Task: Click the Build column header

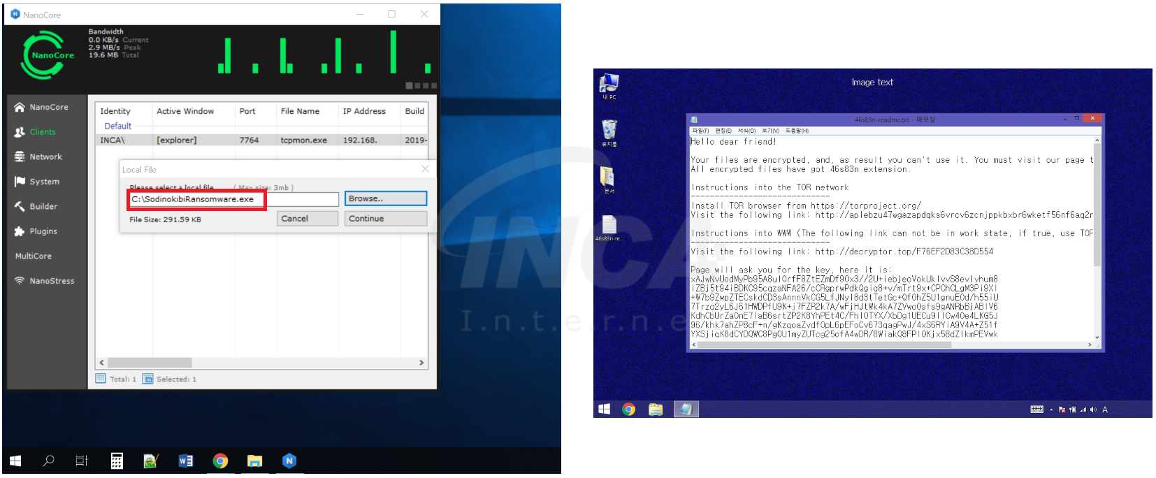Action: click(414, 111)
